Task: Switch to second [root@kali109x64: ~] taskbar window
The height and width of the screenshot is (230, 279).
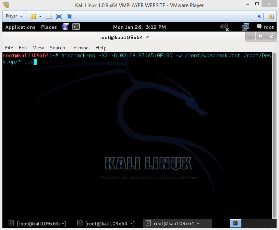Action: click(x=106, y=223)
